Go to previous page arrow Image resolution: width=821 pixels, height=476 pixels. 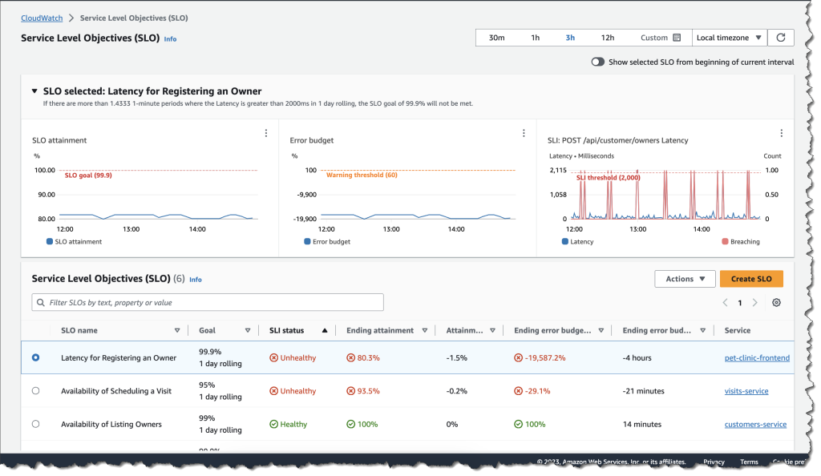[725, 303]
